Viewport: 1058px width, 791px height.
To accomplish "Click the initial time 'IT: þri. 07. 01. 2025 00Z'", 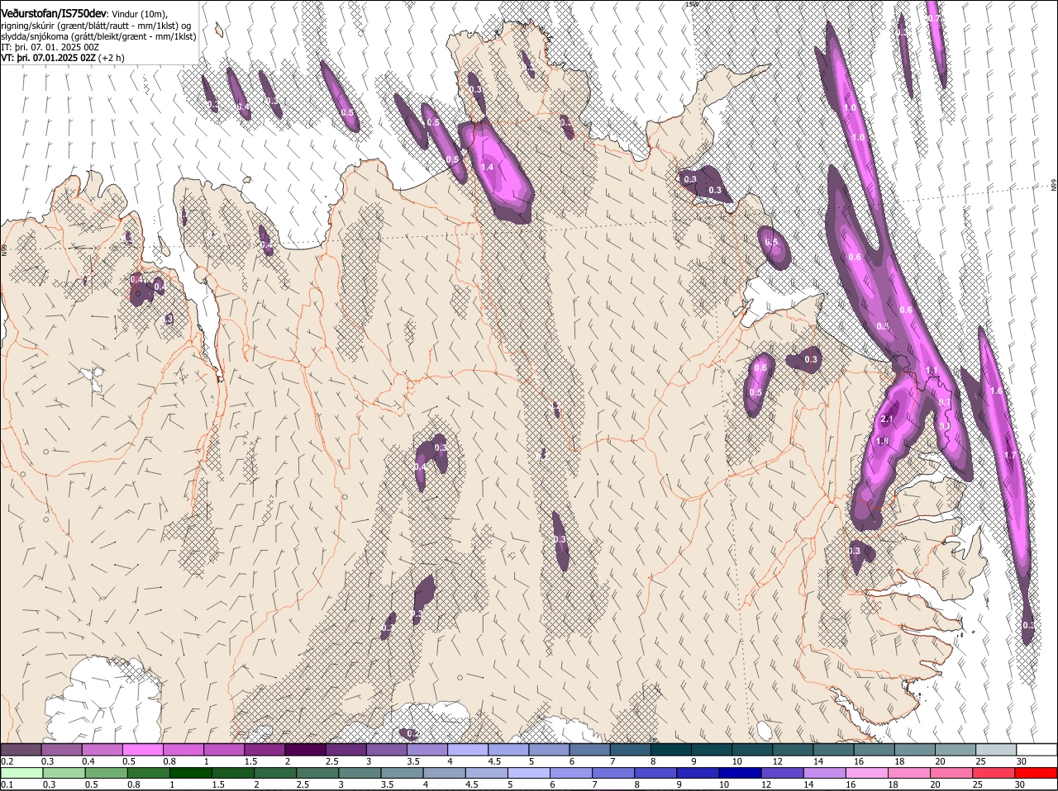I will click(x=50, y=47).
